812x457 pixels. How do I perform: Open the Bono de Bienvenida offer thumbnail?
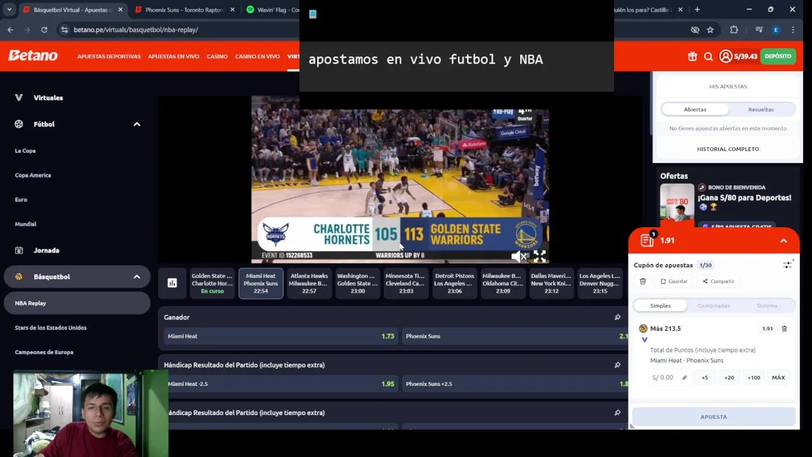[677, 204]
